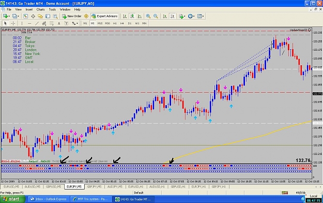
Task: Switch timeframe to M15
Action: pos(100,23)
